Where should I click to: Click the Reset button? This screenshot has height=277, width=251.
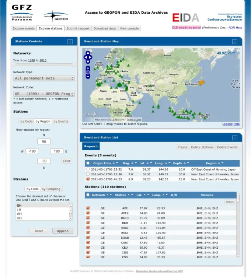pos(39,231)
